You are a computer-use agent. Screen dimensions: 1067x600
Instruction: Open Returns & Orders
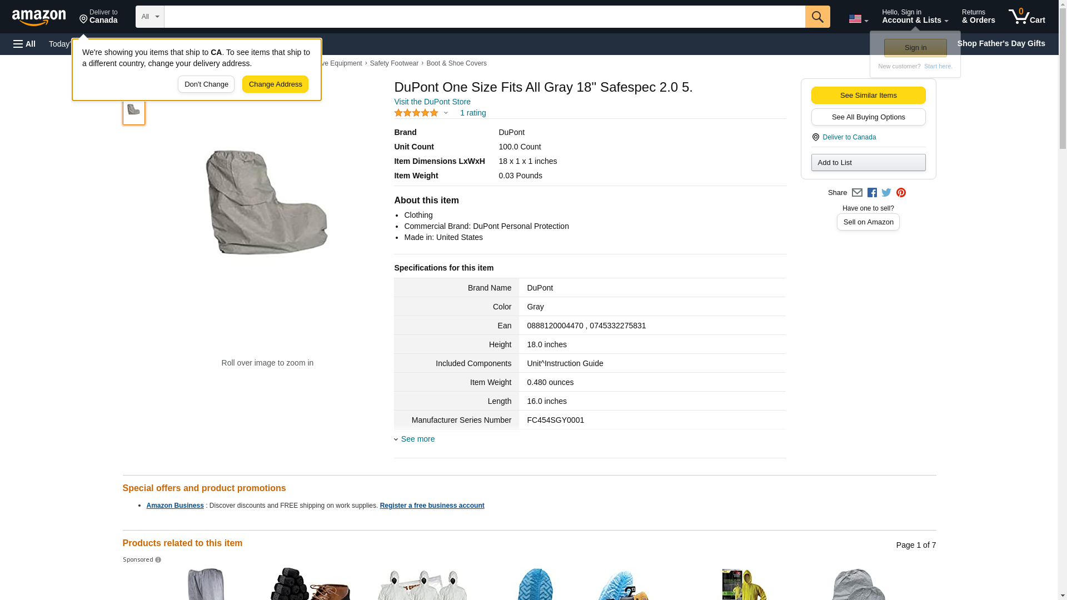pyautogui.click(x=978, y=17)
